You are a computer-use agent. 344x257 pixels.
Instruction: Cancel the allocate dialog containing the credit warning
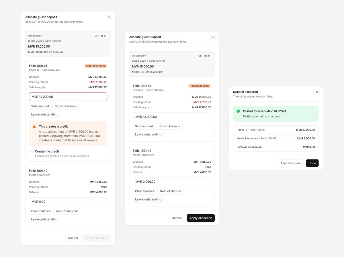pyautogui.click(x=73, y=238)
